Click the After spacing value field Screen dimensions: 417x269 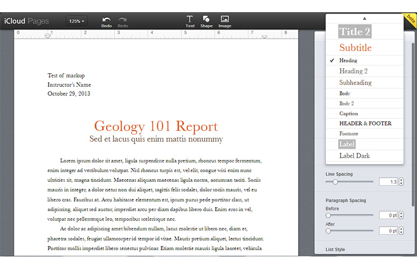tap(388, 231)
